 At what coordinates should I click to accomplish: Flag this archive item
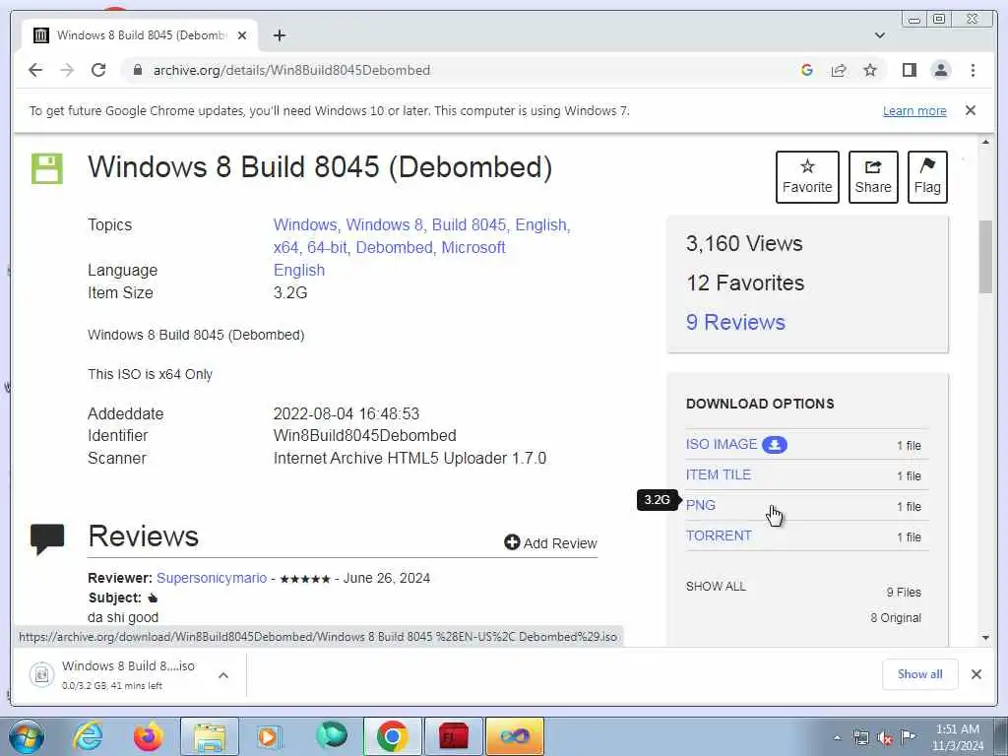[x=927, y=177]
